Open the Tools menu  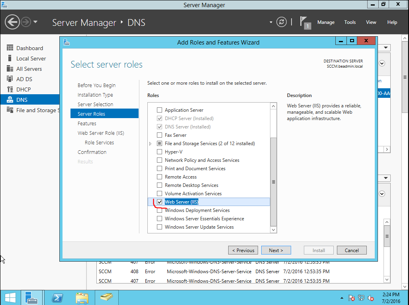coord(350,22)
